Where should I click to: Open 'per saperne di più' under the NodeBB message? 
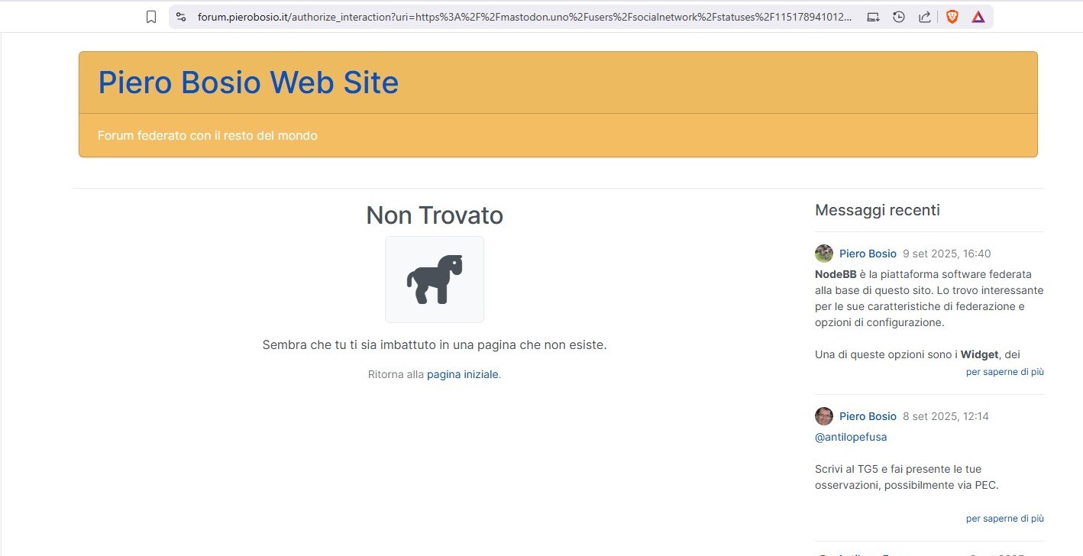click(1004, 371)
